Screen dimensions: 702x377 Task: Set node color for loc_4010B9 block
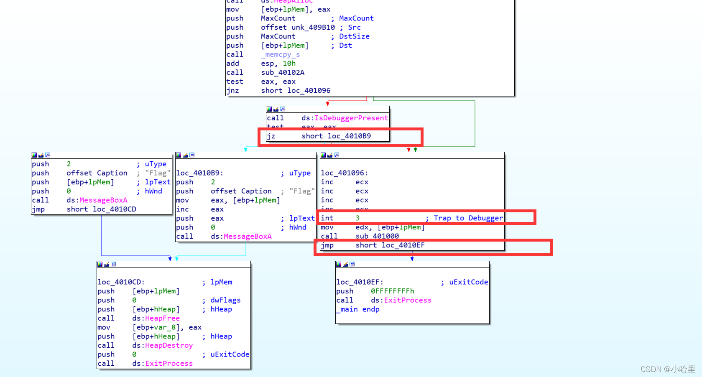pos(179,155)
